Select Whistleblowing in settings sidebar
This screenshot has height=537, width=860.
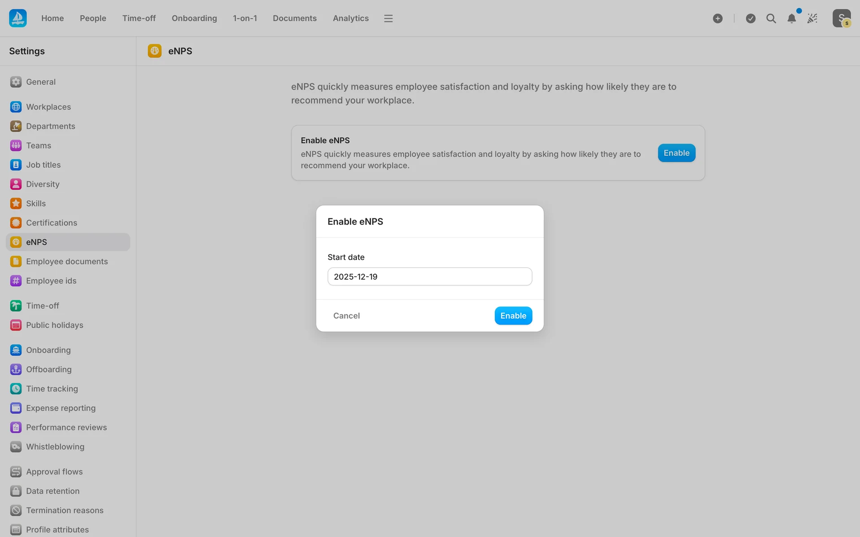(55, 447)
